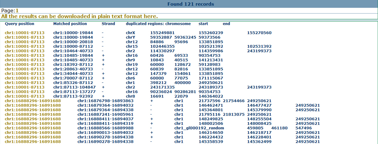Image resolution: width=378 pixels, height=144 pixels.
Task: Open query link for chr1:10464-40733 match
Action: [x=25, y=51]
